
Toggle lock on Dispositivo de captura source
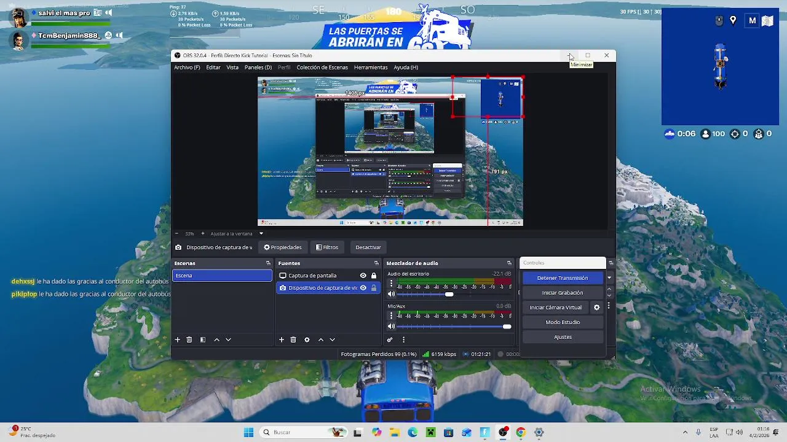pyautogui.click(x=374, y=288)
